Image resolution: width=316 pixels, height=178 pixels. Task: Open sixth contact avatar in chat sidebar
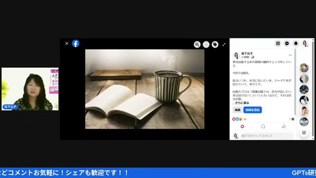(304, 122)
